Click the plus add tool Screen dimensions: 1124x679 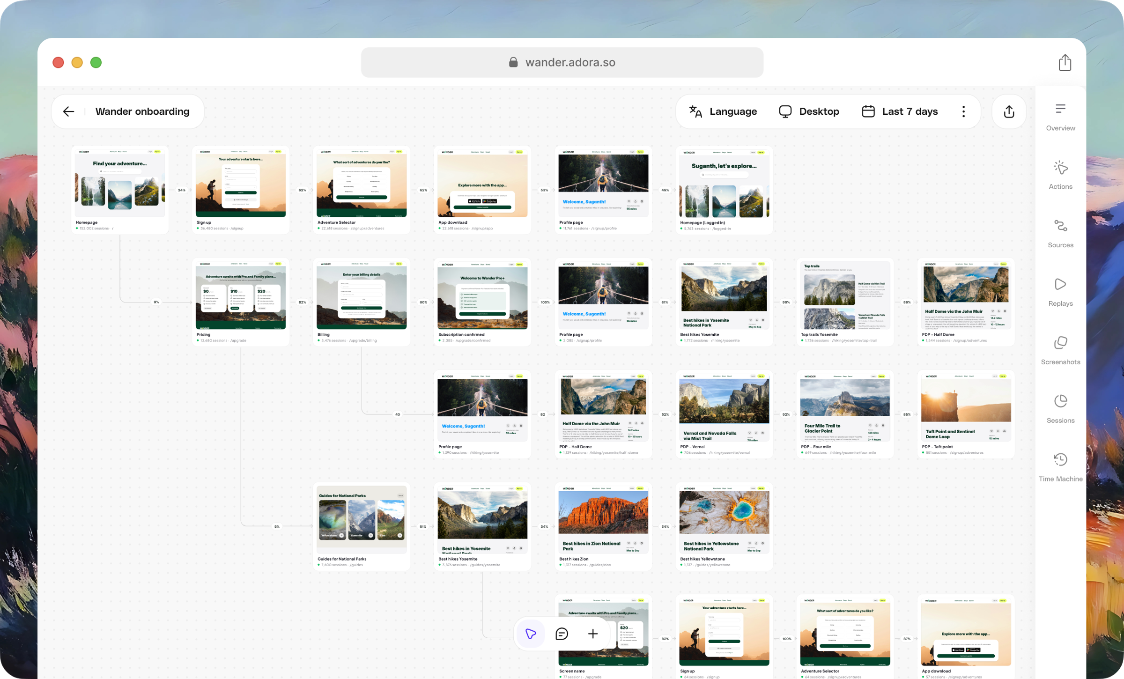coord(593,634)
